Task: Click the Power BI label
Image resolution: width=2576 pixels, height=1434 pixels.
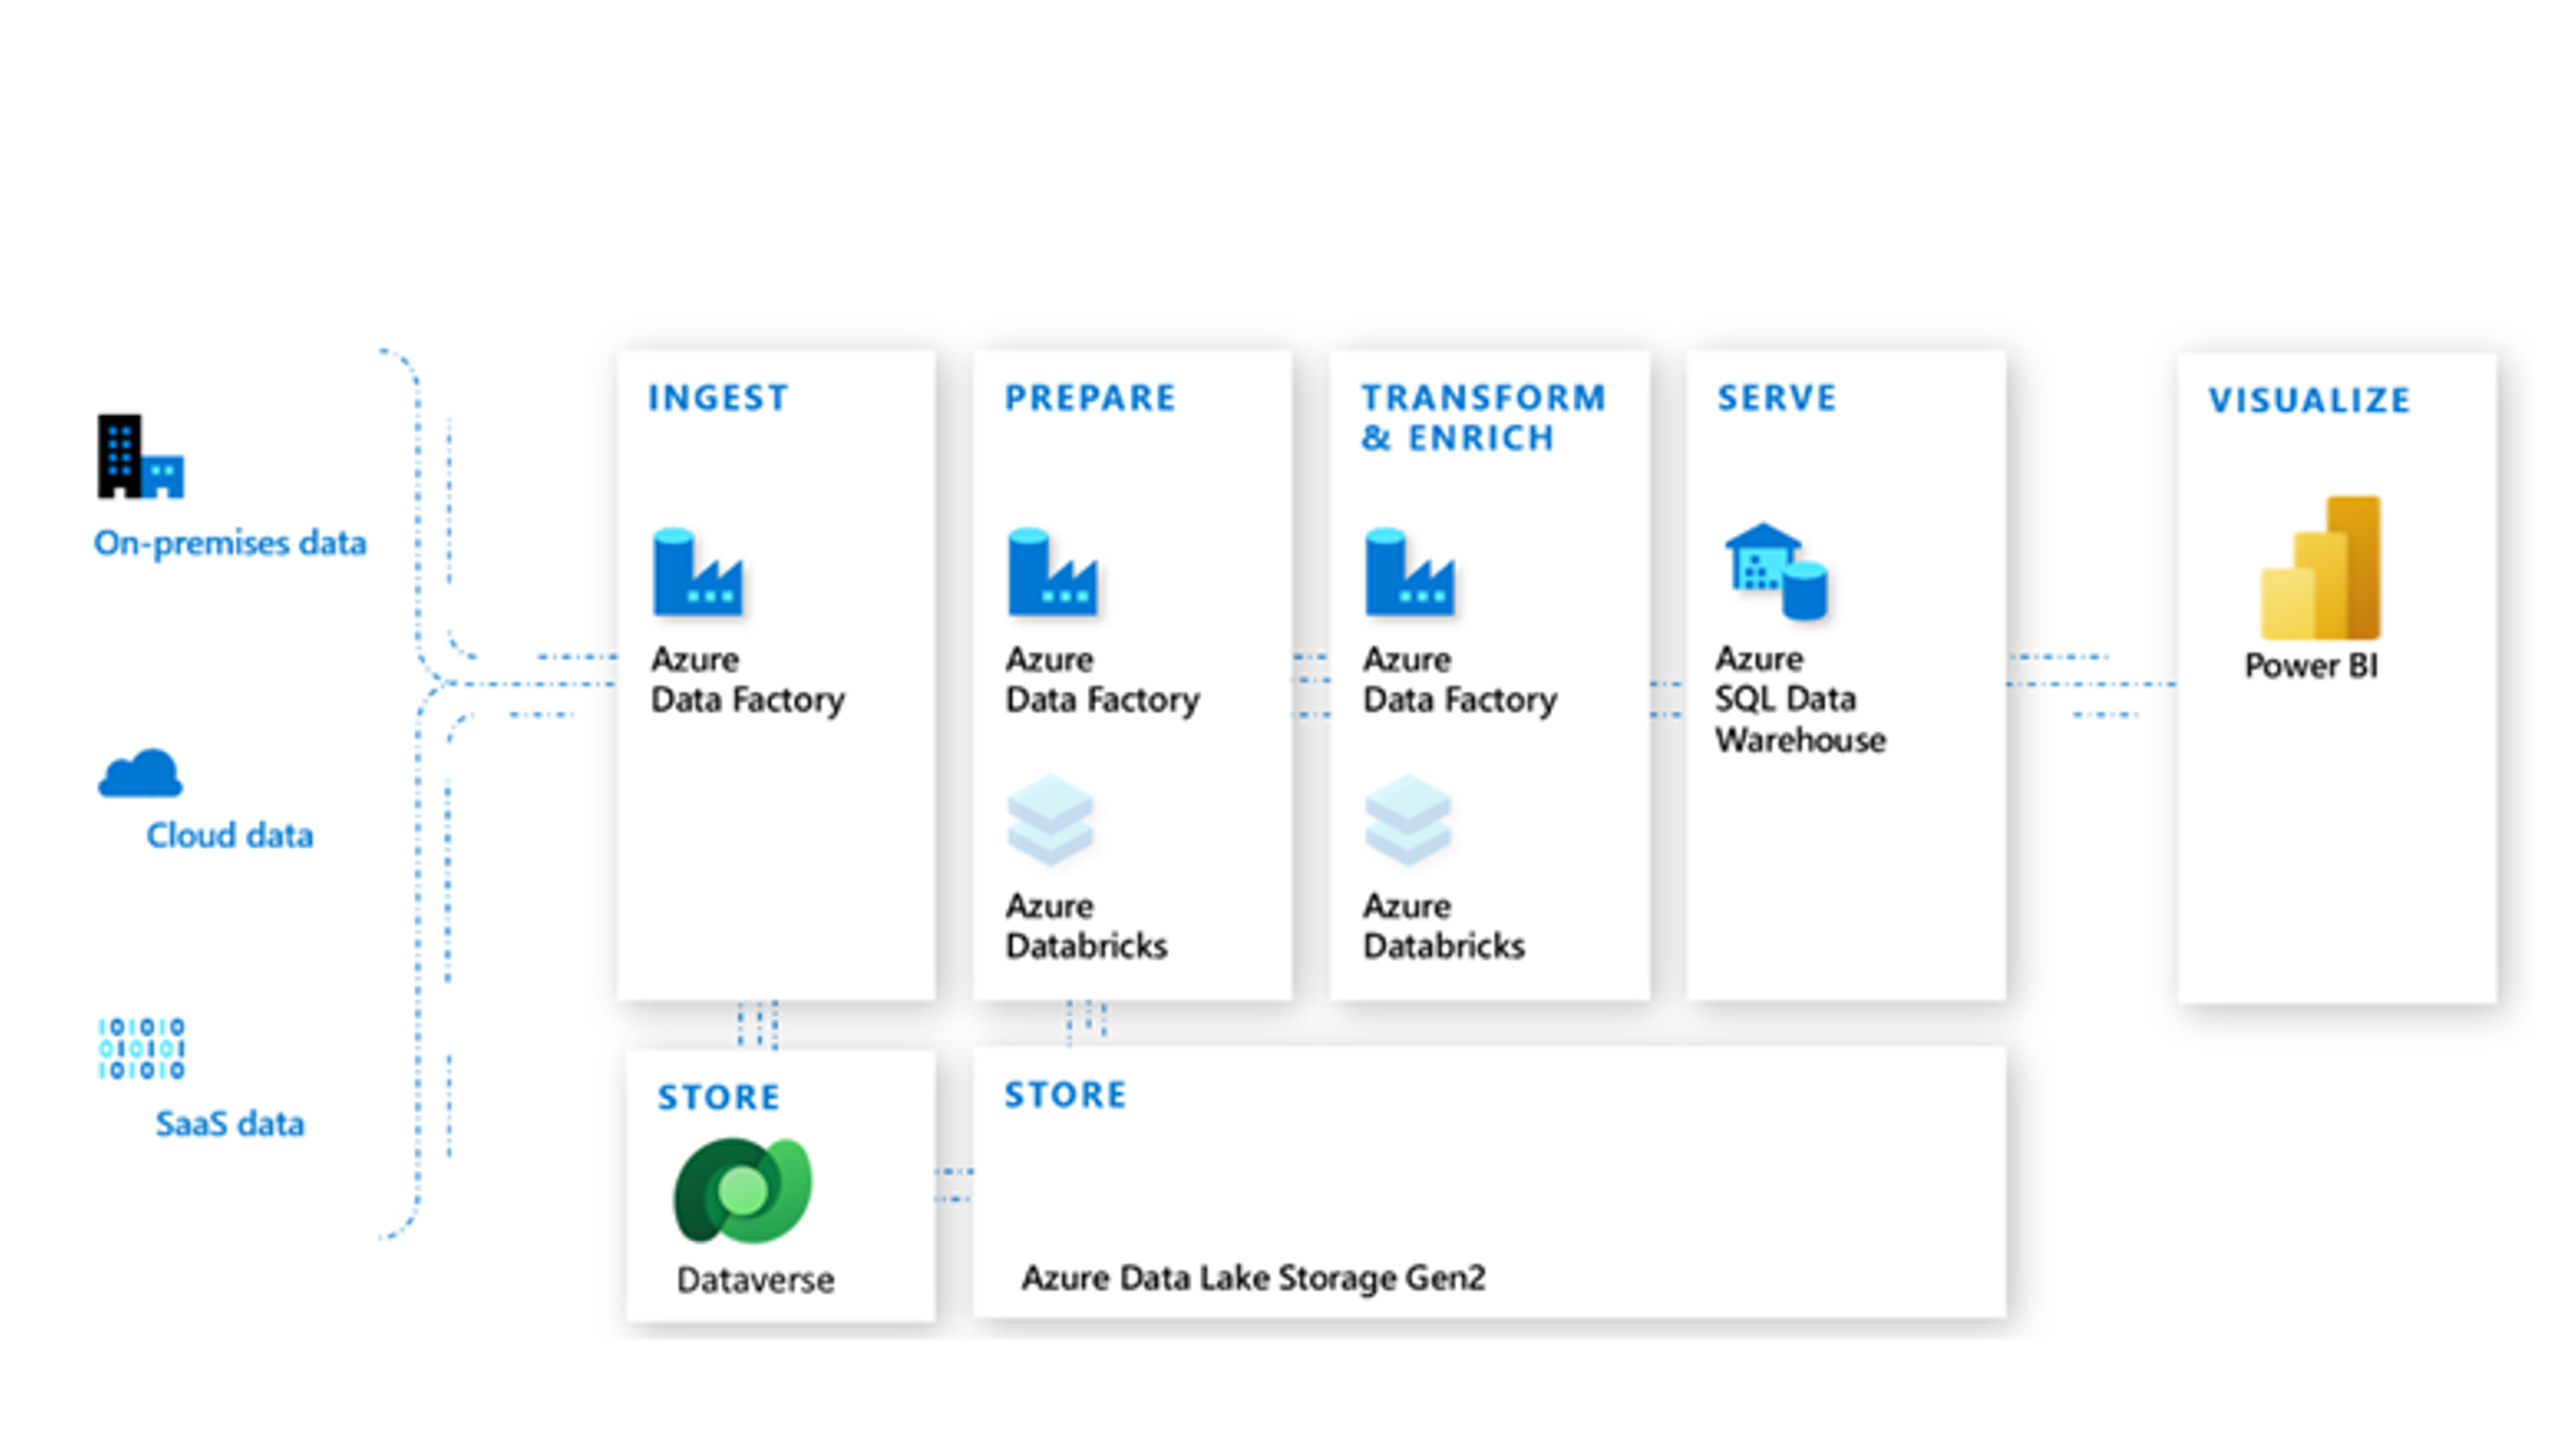Action: pos(2311,666)
